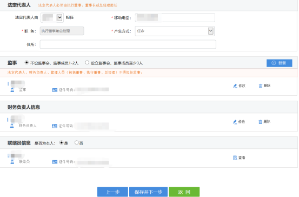The height and width of the screenshot is (197, 299).
Task: Select 设立监事会 radio option
Action: click(87, 63)
